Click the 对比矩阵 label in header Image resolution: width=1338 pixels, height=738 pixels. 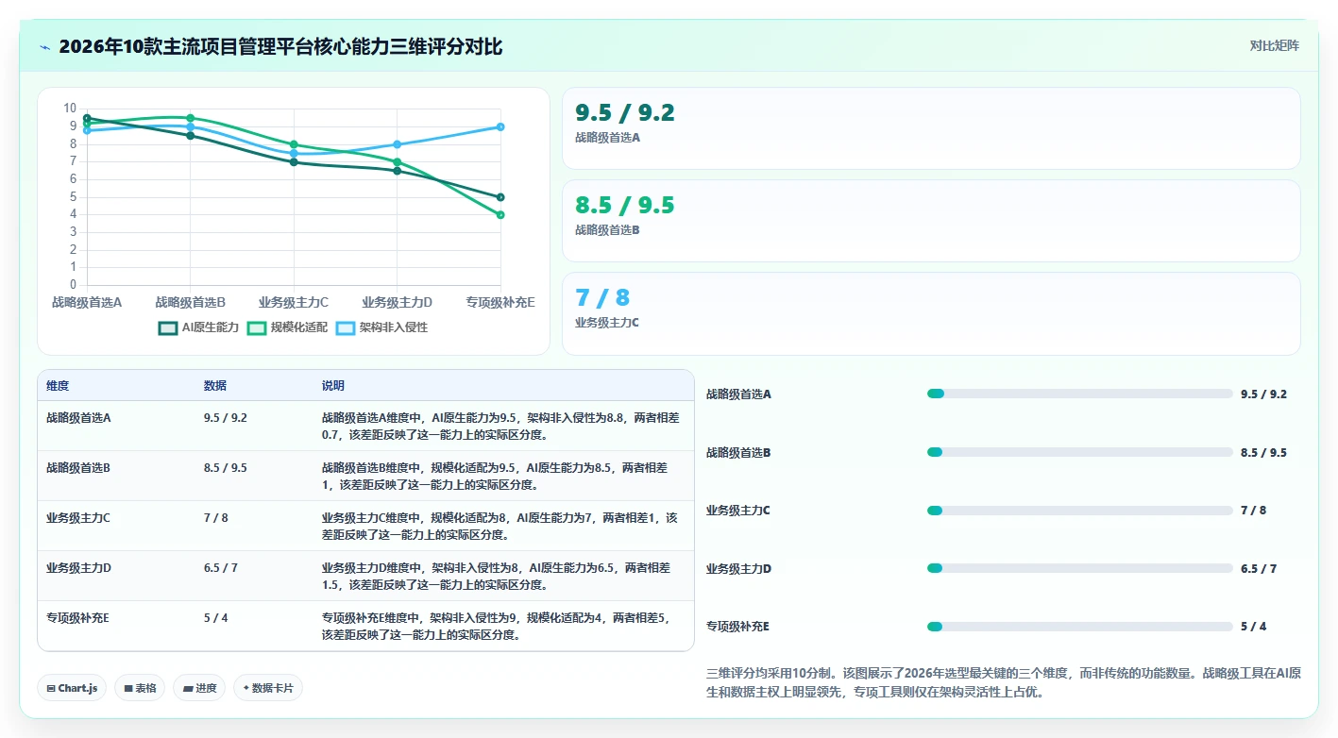[x=1274, y=45]
